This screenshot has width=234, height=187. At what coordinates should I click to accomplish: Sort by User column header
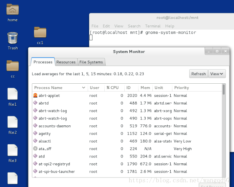[96, 88]
